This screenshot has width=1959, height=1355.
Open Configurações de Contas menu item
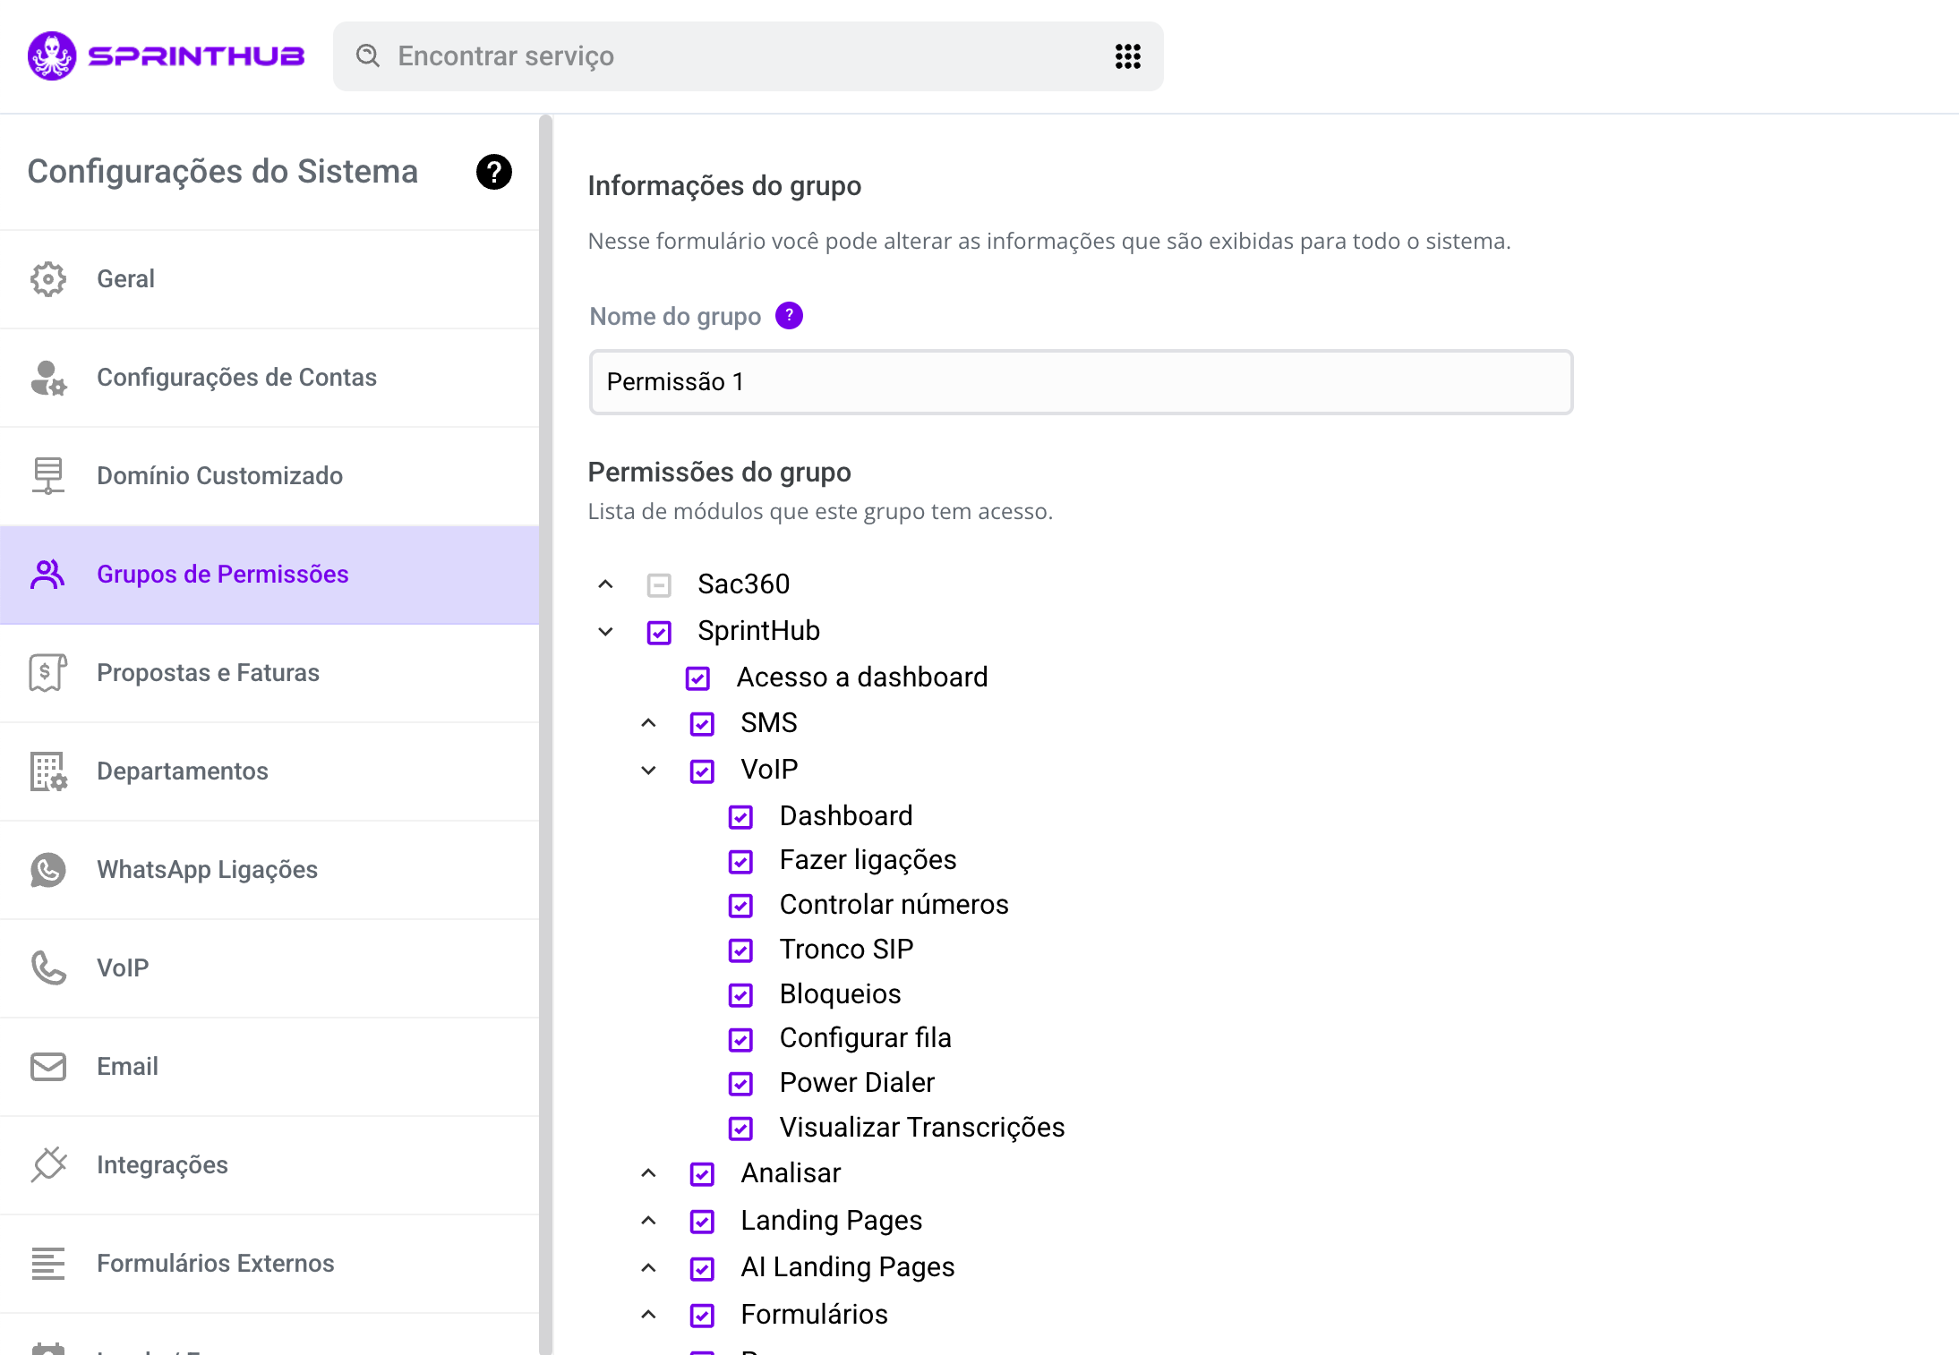236,378
